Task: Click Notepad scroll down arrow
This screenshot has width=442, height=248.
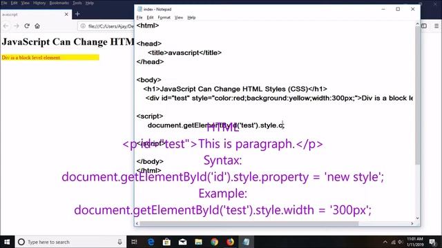Action: (417, 218)
